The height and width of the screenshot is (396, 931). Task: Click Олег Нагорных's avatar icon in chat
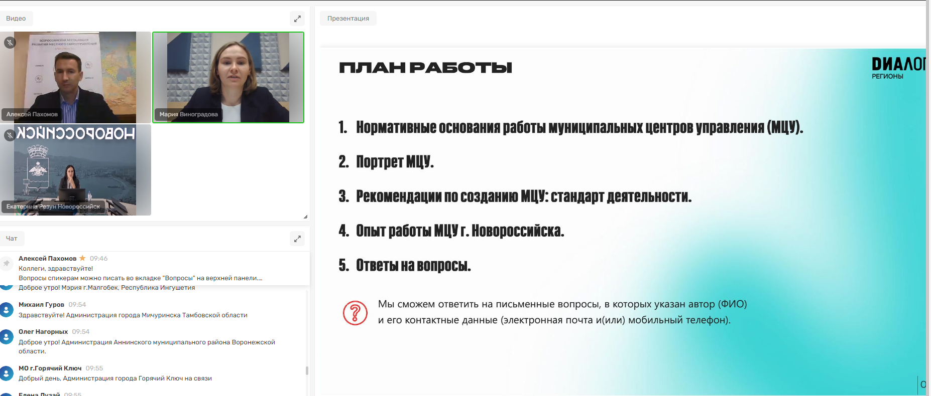(7, 336)
